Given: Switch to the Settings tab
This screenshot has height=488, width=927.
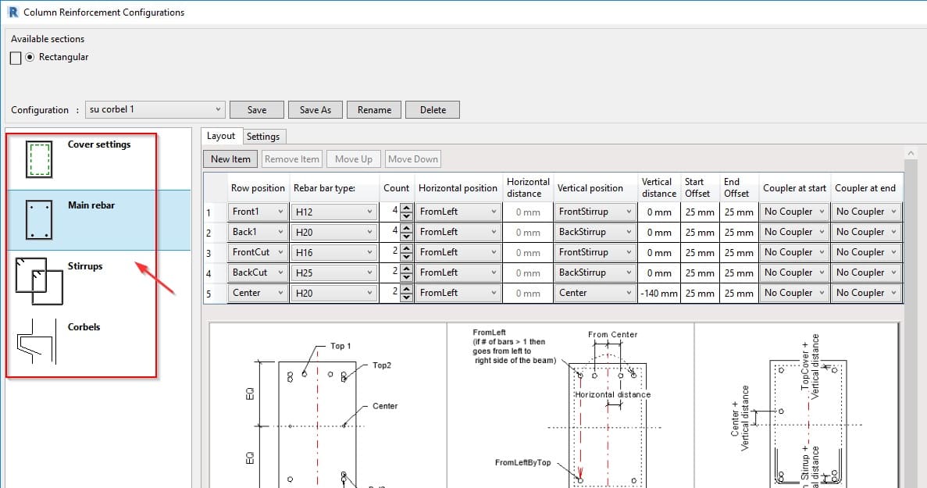Looking at the screenshot, I should point(263,137).
